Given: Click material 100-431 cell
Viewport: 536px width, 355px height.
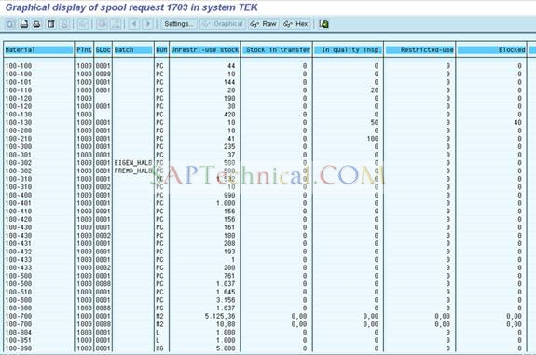Looking at the screenshot, I should coord(19,243).
